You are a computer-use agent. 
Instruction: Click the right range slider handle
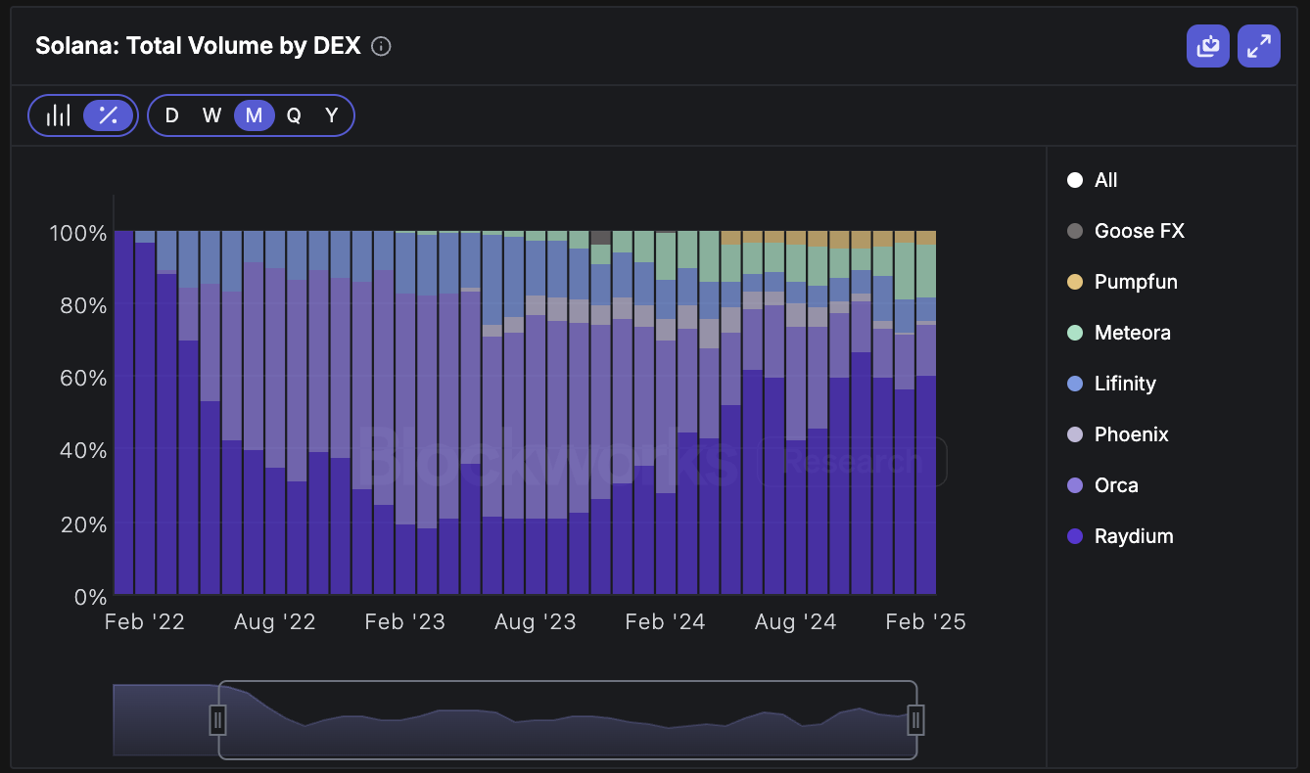pos(915,721)
